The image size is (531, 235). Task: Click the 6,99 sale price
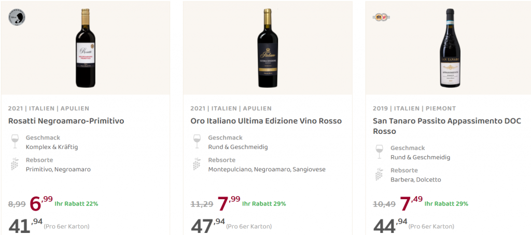[x=40, y=203]
